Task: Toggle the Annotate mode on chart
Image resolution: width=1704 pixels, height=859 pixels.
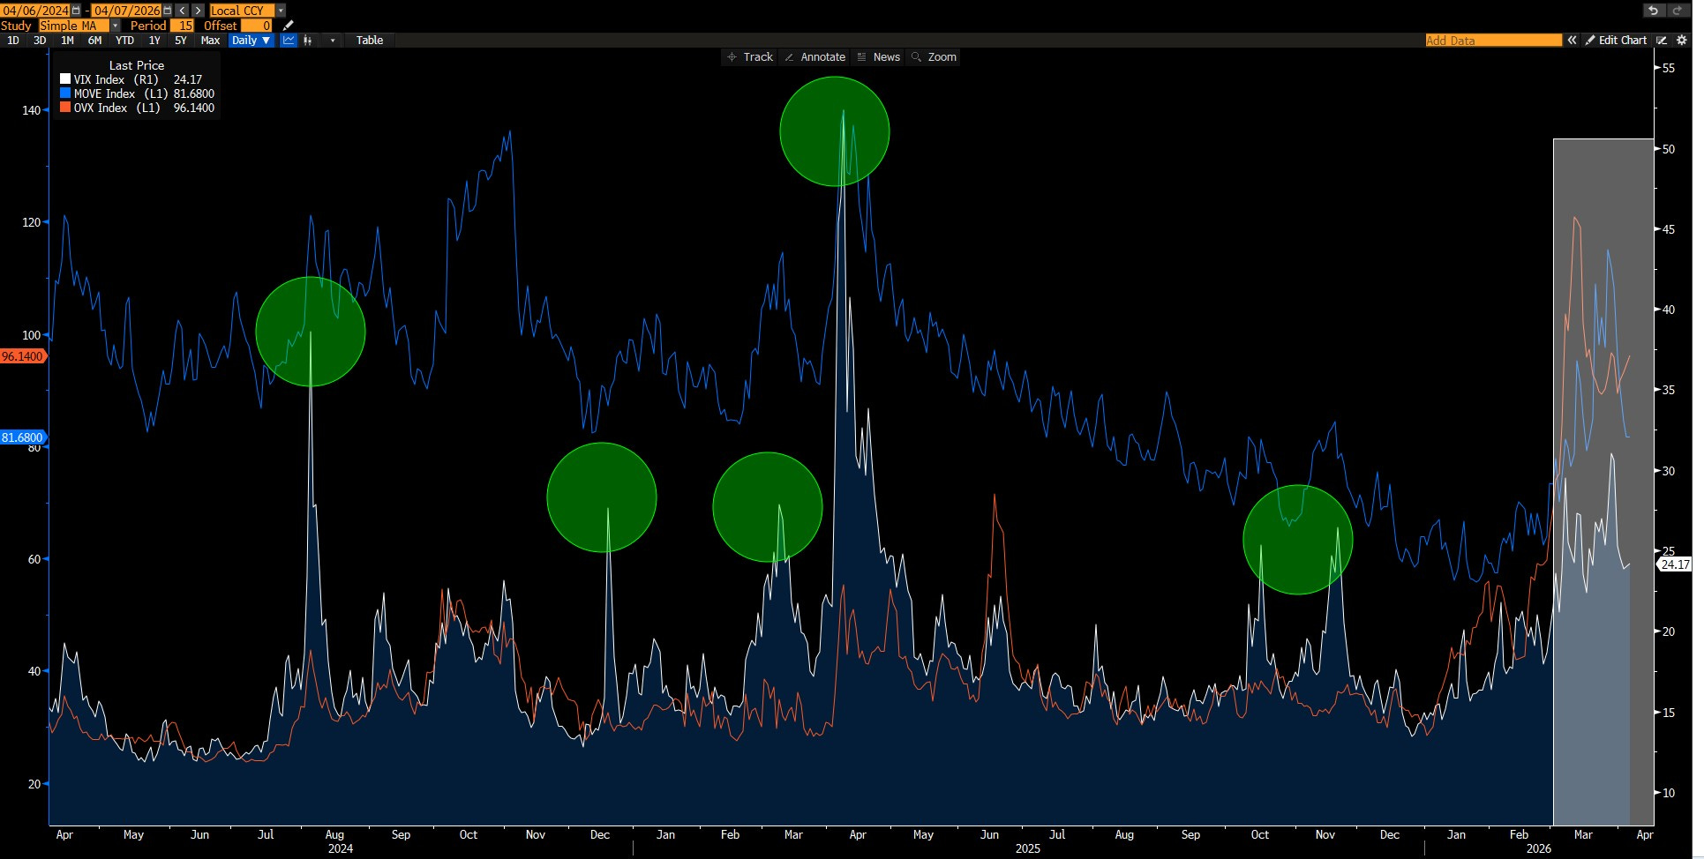Action: [x=814, y=57]
